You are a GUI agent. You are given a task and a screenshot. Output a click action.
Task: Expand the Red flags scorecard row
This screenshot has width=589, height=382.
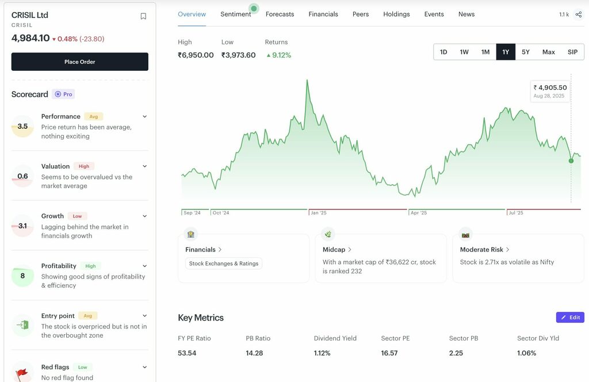point(144,367)
